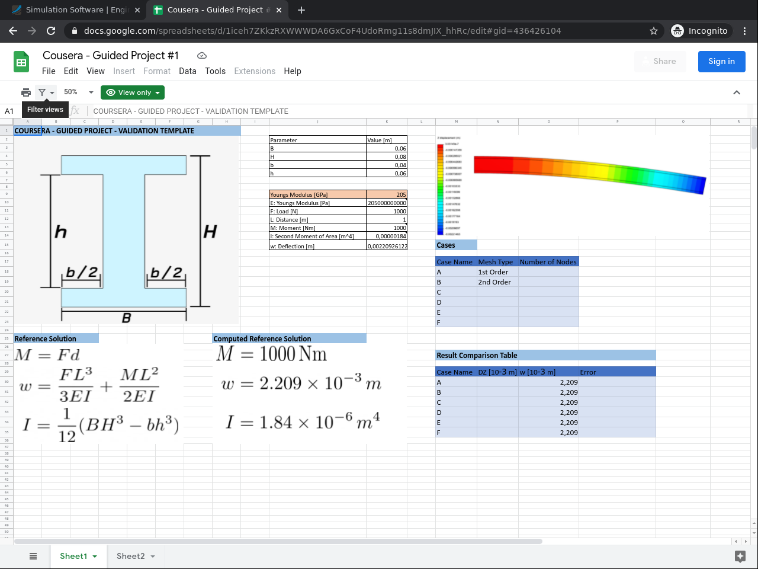The height and width of the screenshot is (569, 758).
Task: Collapse the toolbar with the up chevron
Action: pyautogui.click(x=737, y=92)
